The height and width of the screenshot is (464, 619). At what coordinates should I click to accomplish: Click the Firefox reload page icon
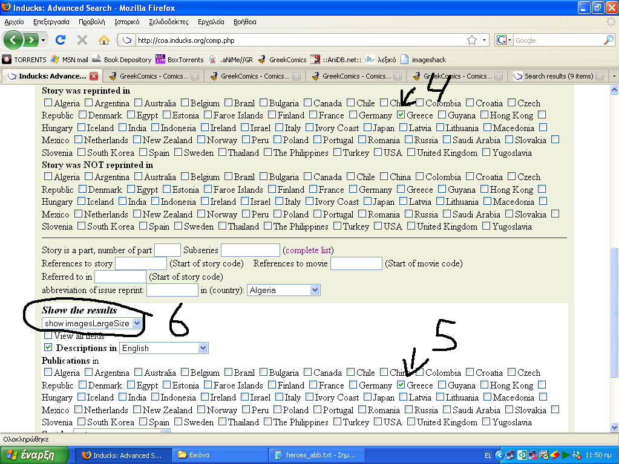tap(60, 40)
